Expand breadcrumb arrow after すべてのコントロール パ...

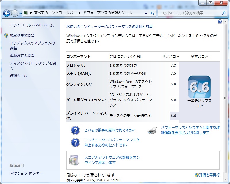[80, 13]
